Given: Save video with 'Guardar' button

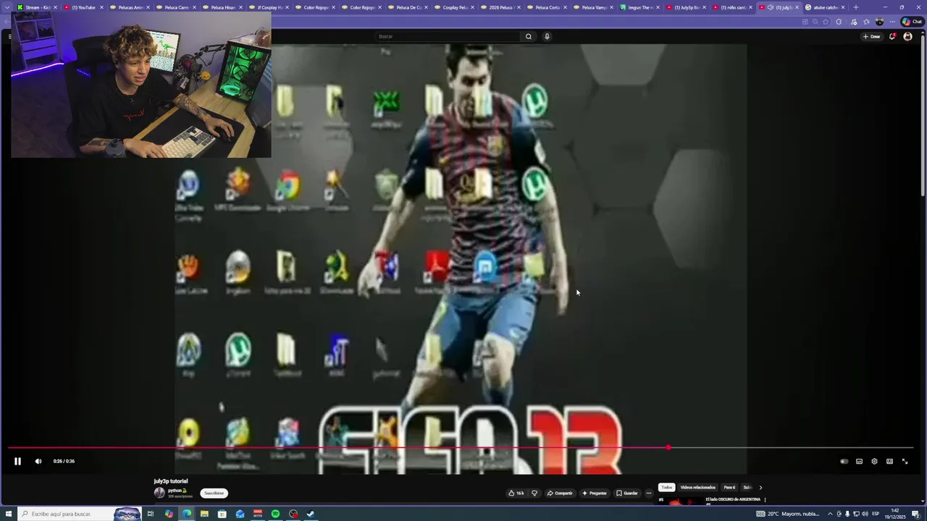Looking at the screenshot, I should [x=627, y=493].
